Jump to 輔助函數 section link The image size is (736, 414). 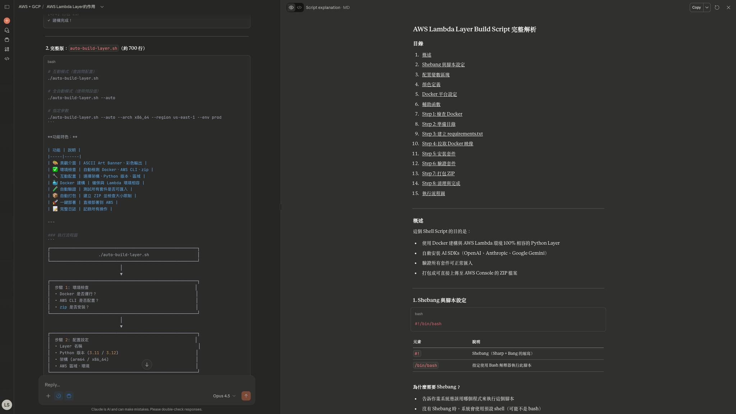pyautogui.click(x=431, y=104)
